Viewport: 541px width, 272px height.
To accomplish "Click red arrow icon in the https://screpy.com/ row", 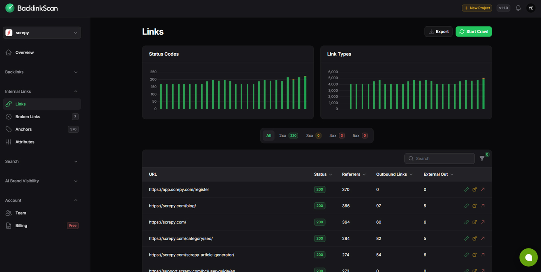I will [x=483, y=222].
